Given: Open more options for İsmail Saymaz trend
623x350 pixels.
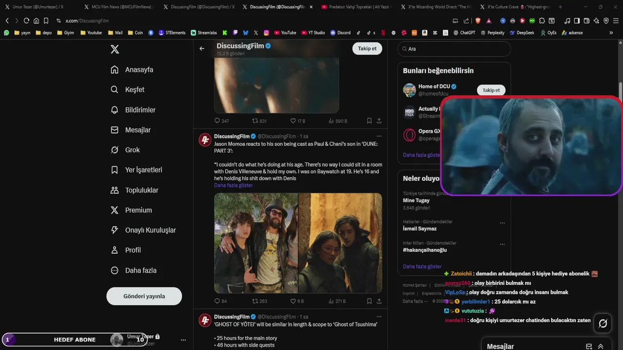Looking at the screenshot, I should click(x=502, y=223).
